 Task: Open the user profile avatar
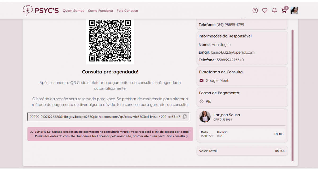click(294, 11)
